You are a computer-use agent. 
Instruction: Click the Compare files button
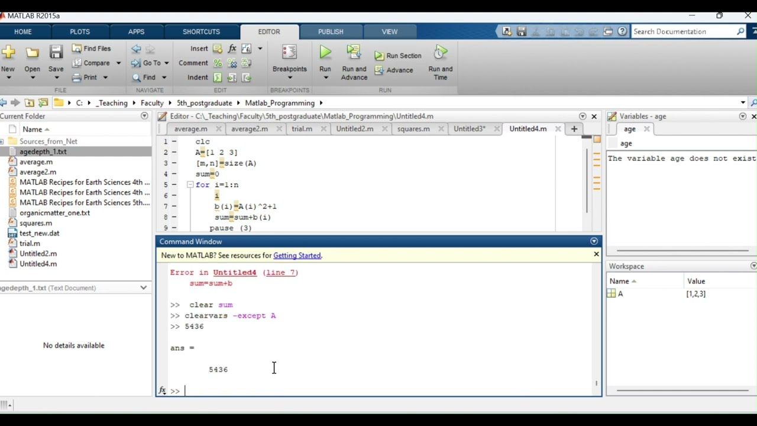90,63
